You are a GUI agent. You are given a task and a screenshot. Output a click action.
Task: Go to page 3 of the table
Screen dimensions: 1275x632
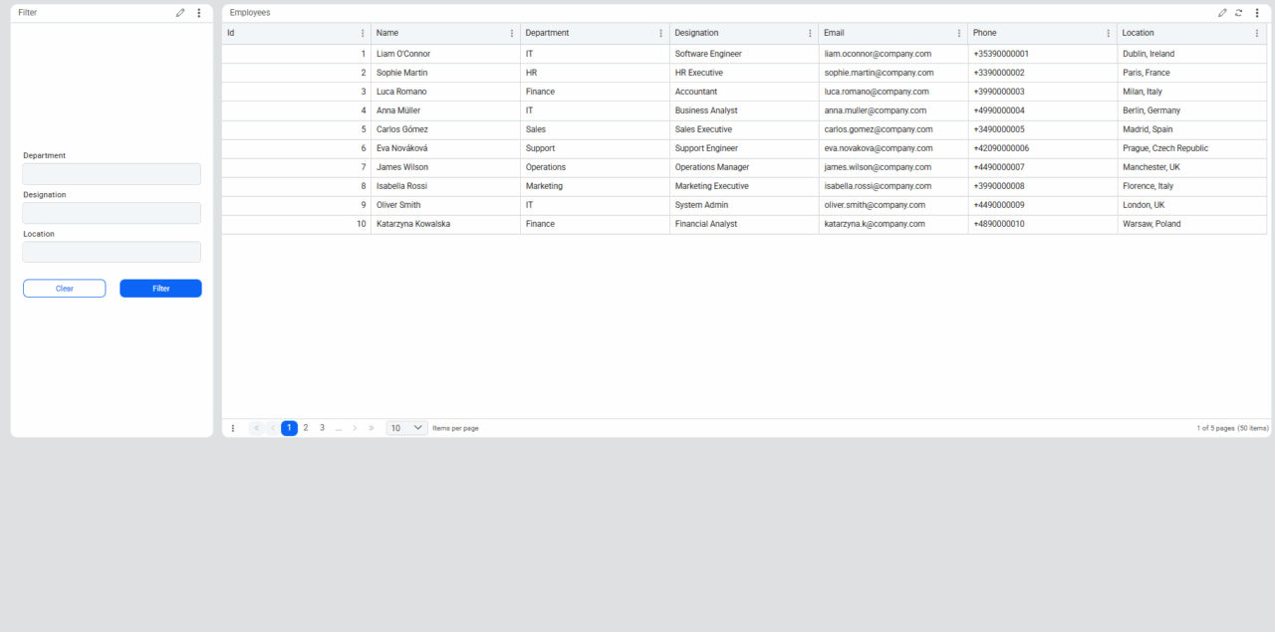coord(322,428)
